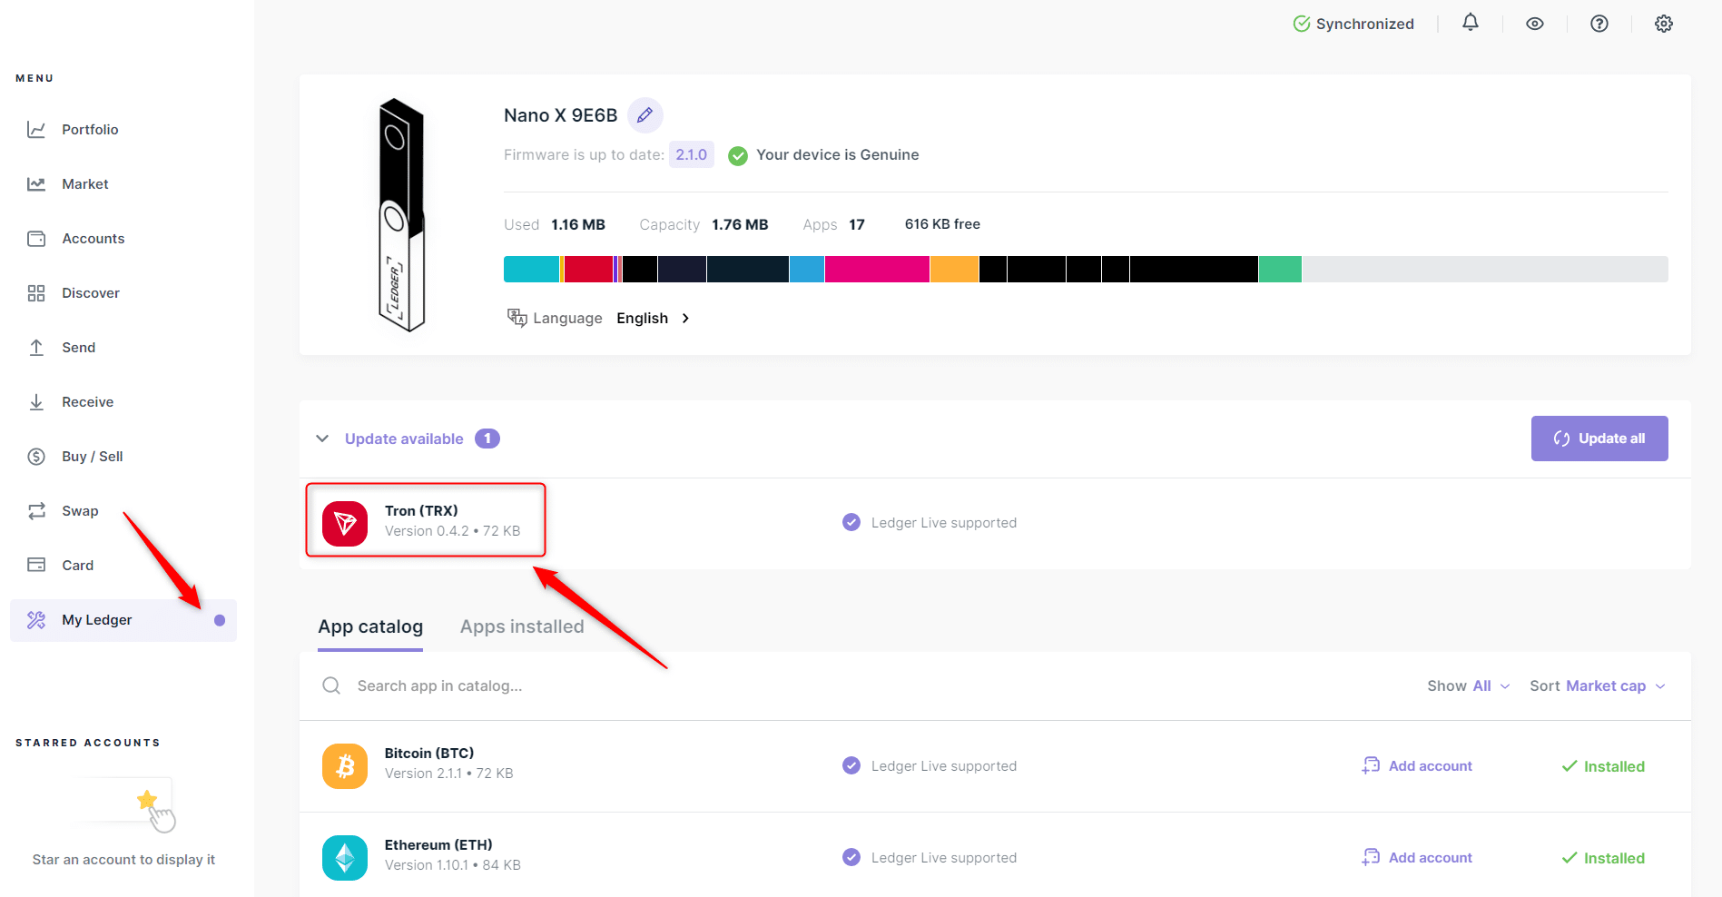Click the Discover icon
Viewport: 1722px width, 897px height.
coord(36,292)
